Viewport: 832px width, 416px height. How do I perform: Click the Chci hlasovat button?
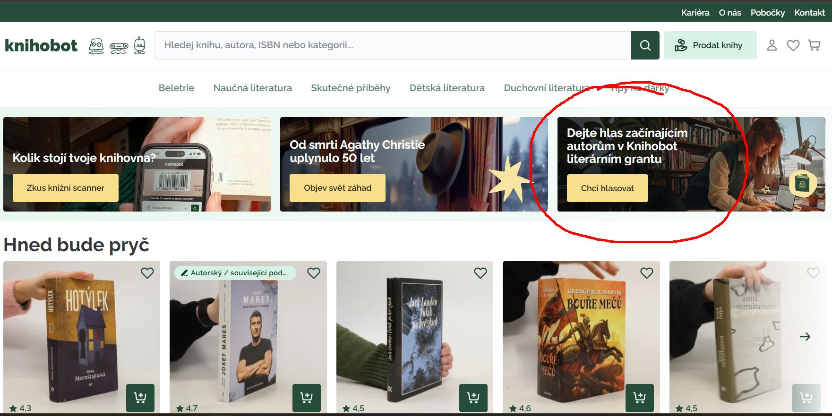pyautogui.click(x=608, y=188)
